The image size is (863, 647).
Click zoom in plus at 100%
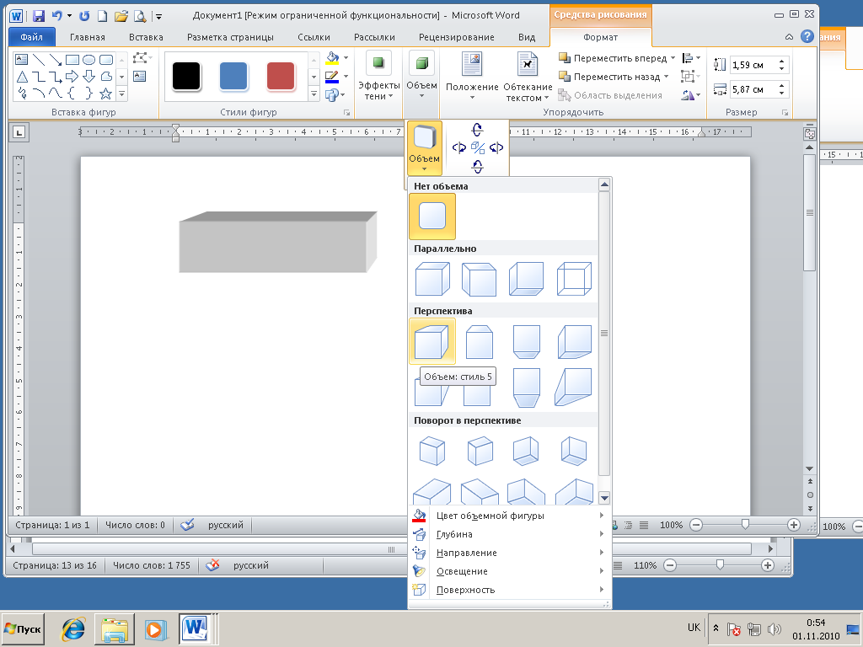793,525
